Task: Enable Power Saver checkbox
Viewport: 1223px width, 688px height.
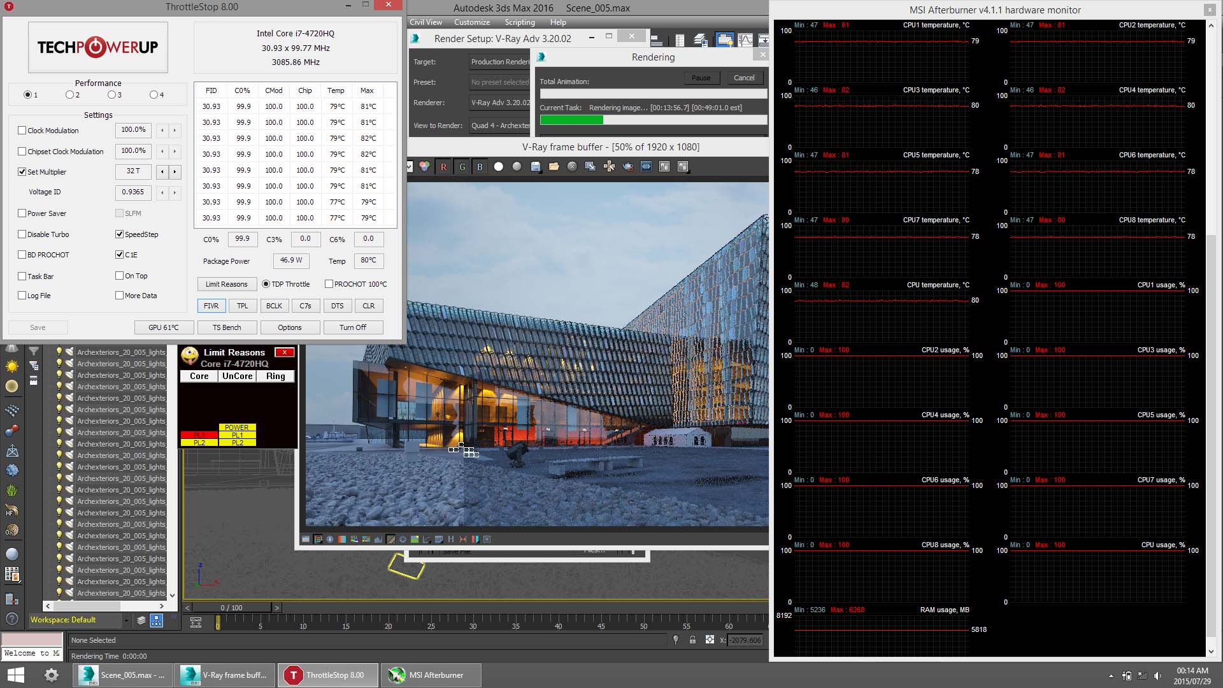Action: pyautogui.click(x=22, y=213)
